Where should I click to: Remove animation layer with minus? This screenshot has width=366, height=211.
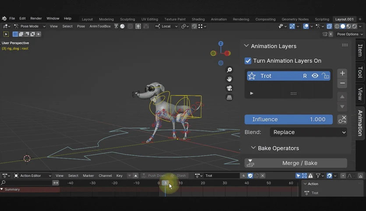tap(342, 83)
